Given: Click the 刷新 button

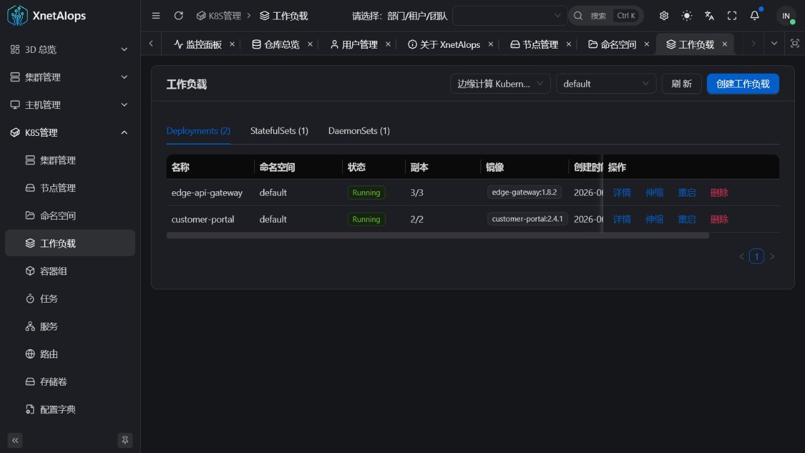Looking at the screenshot, I should coord(682,84).
